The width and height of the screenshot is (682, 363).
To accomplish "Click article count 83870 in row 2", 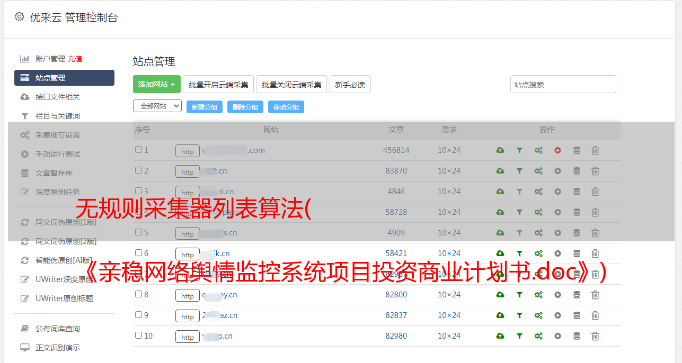I will tap(396, 171).
